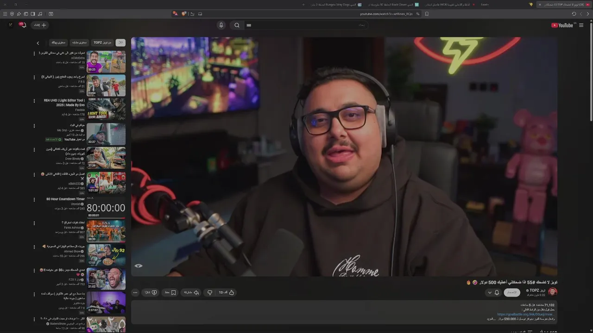Open FZX video thumbnail 21:02

[x=106, y=278]
